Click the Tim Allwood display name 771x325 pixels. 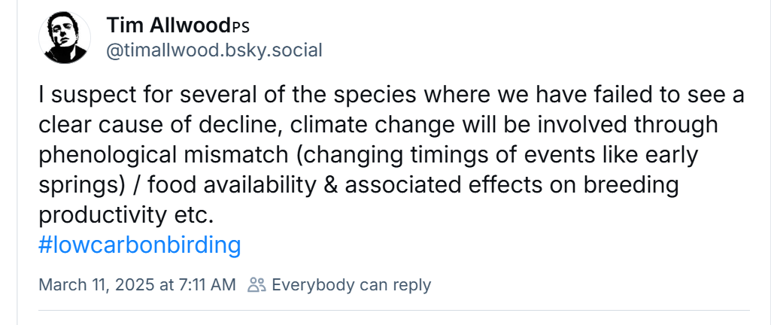pos(166,26)
